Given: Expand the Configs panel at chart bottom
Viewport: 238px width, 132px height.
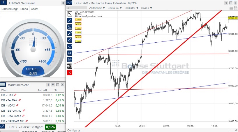Looking at the screenshot, I should pos(74,130).
